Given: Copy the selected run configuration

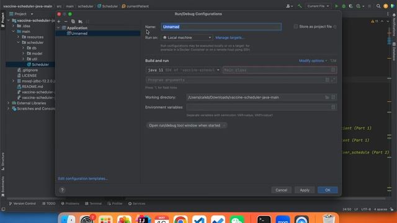Looking at the screenshot, I should [73, 22].
